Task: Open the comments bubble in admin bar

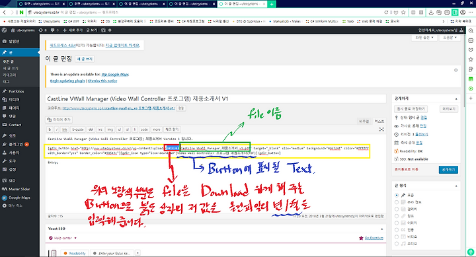Action: [55, 30]
